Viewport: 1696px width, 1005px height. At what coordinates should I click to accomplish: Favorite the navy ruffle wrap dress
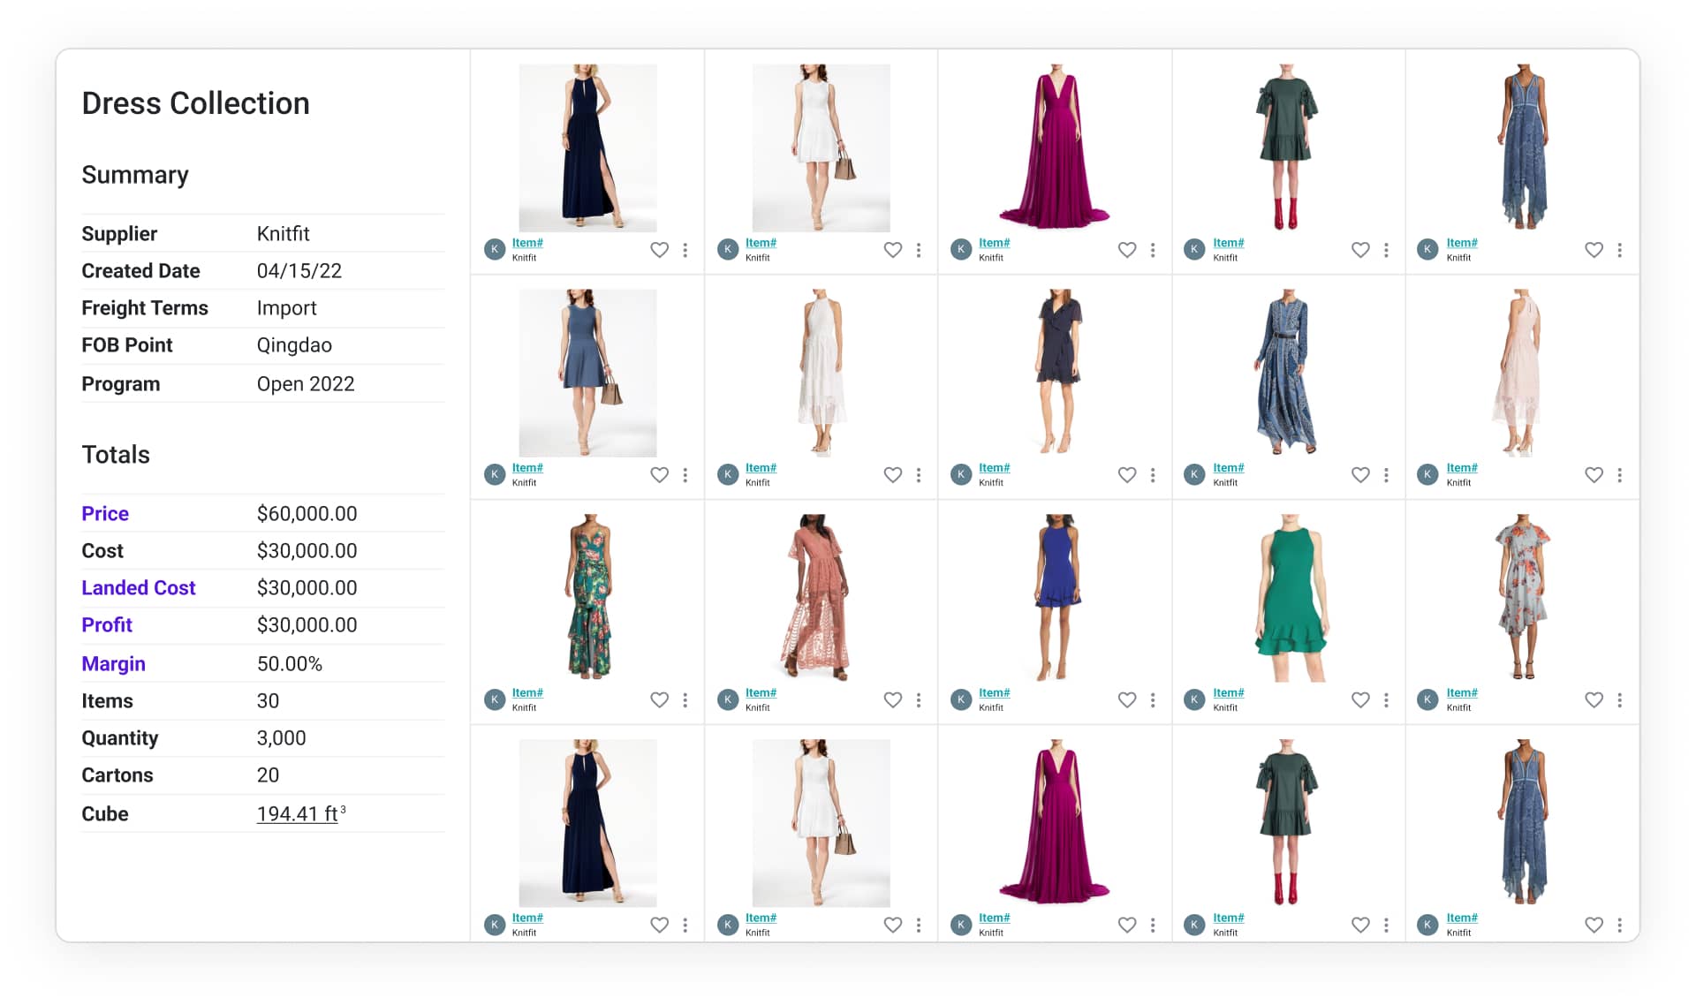tap(1126, 475)
